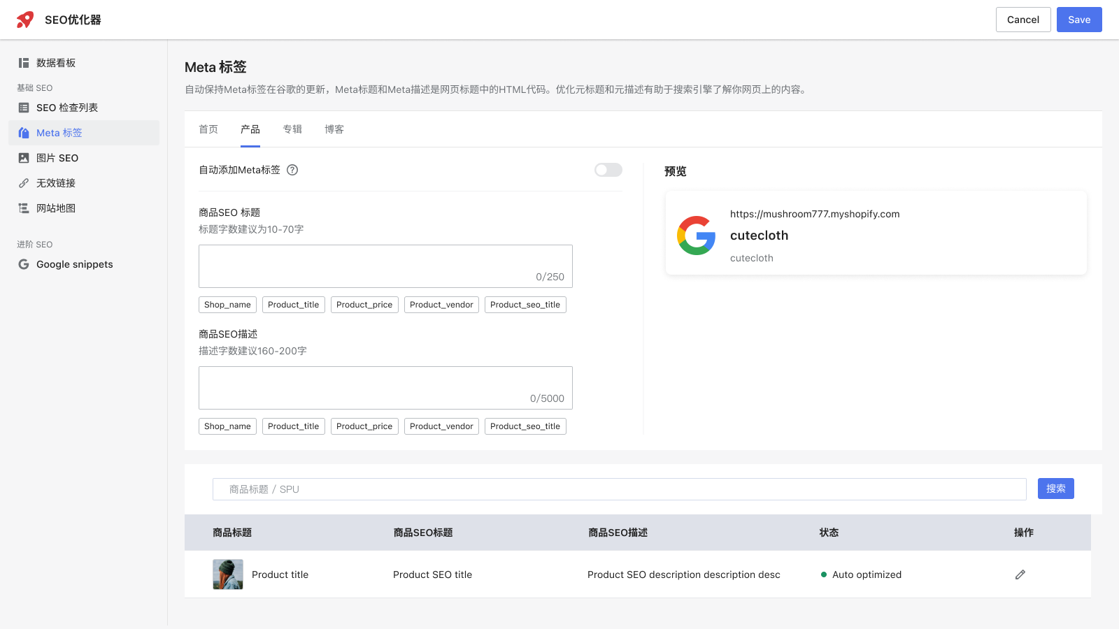Open 数据看板 in the sidebar

[84, 63]
